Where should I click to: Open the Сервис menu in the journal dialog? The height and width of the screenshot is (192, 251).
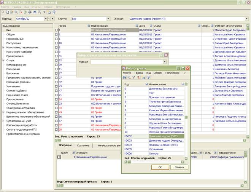(x=158, y=73)
